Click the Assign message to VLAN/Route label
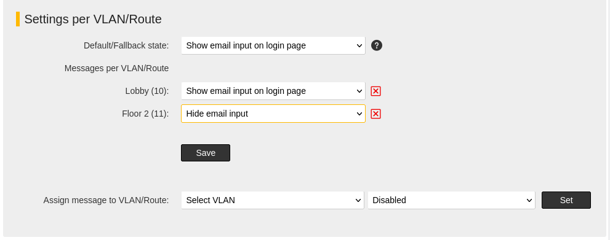Screen dimensions: 610x240 tap(106, 201)
